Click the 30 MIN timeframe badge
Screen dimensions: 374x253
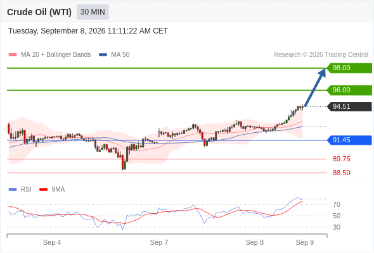pos(93,12)
